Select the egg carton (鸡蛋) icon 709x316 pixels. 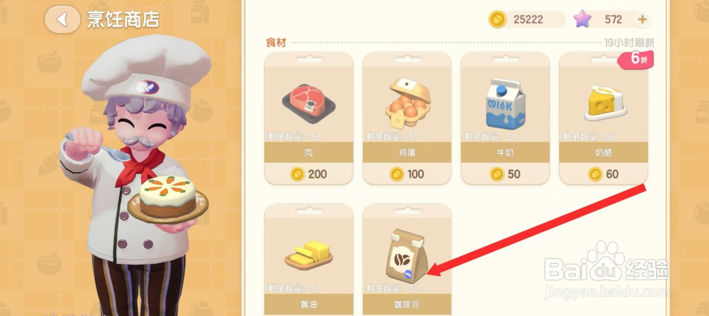(408, 102)
